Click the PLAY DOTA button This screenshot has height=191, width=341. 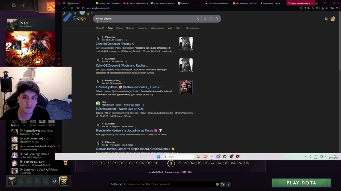pos(301,183)
